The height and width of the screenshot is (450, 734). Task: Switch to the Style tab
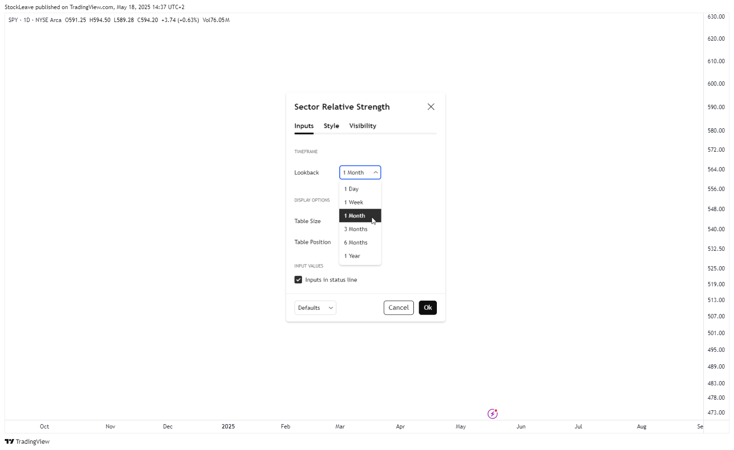(331, 126)
